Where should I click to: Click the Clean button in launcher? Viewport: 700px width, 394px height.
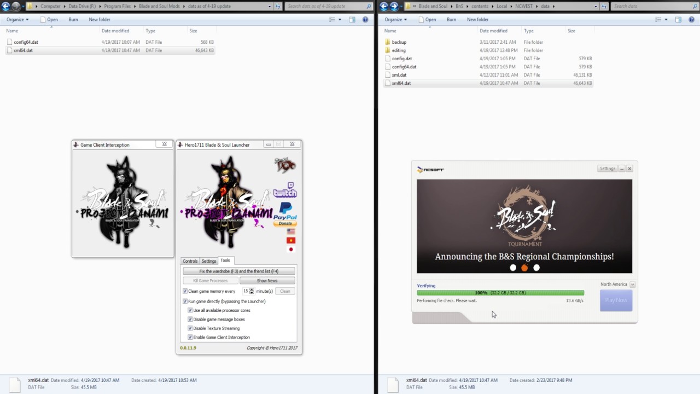tap(285, 291)
